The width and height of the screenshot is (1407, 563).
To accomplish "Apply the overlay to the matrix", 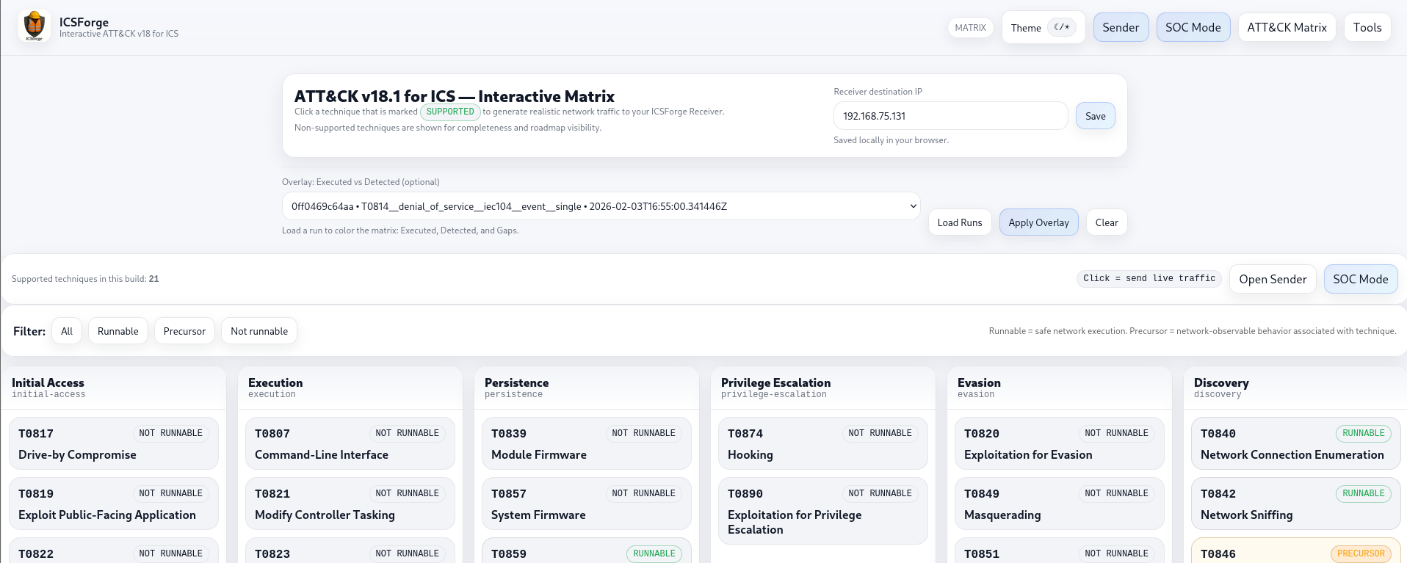I will pyautogui.click(x=1038, y=222).
